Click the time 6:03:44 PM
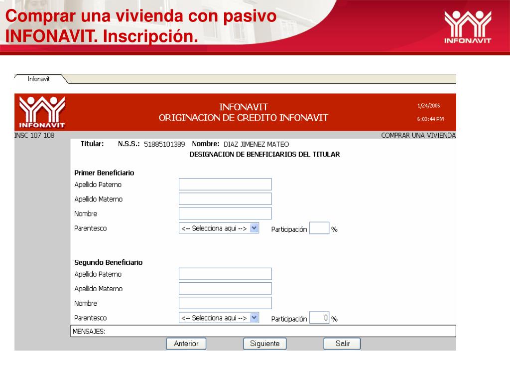Screen dimensions: 510x383 click(430, 119)
